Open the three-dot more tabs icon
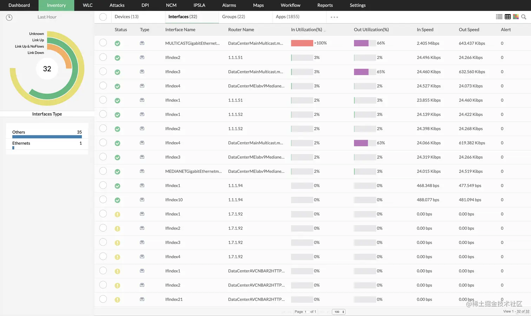Viewport: 531px width, 316px height. pos(334,17)
